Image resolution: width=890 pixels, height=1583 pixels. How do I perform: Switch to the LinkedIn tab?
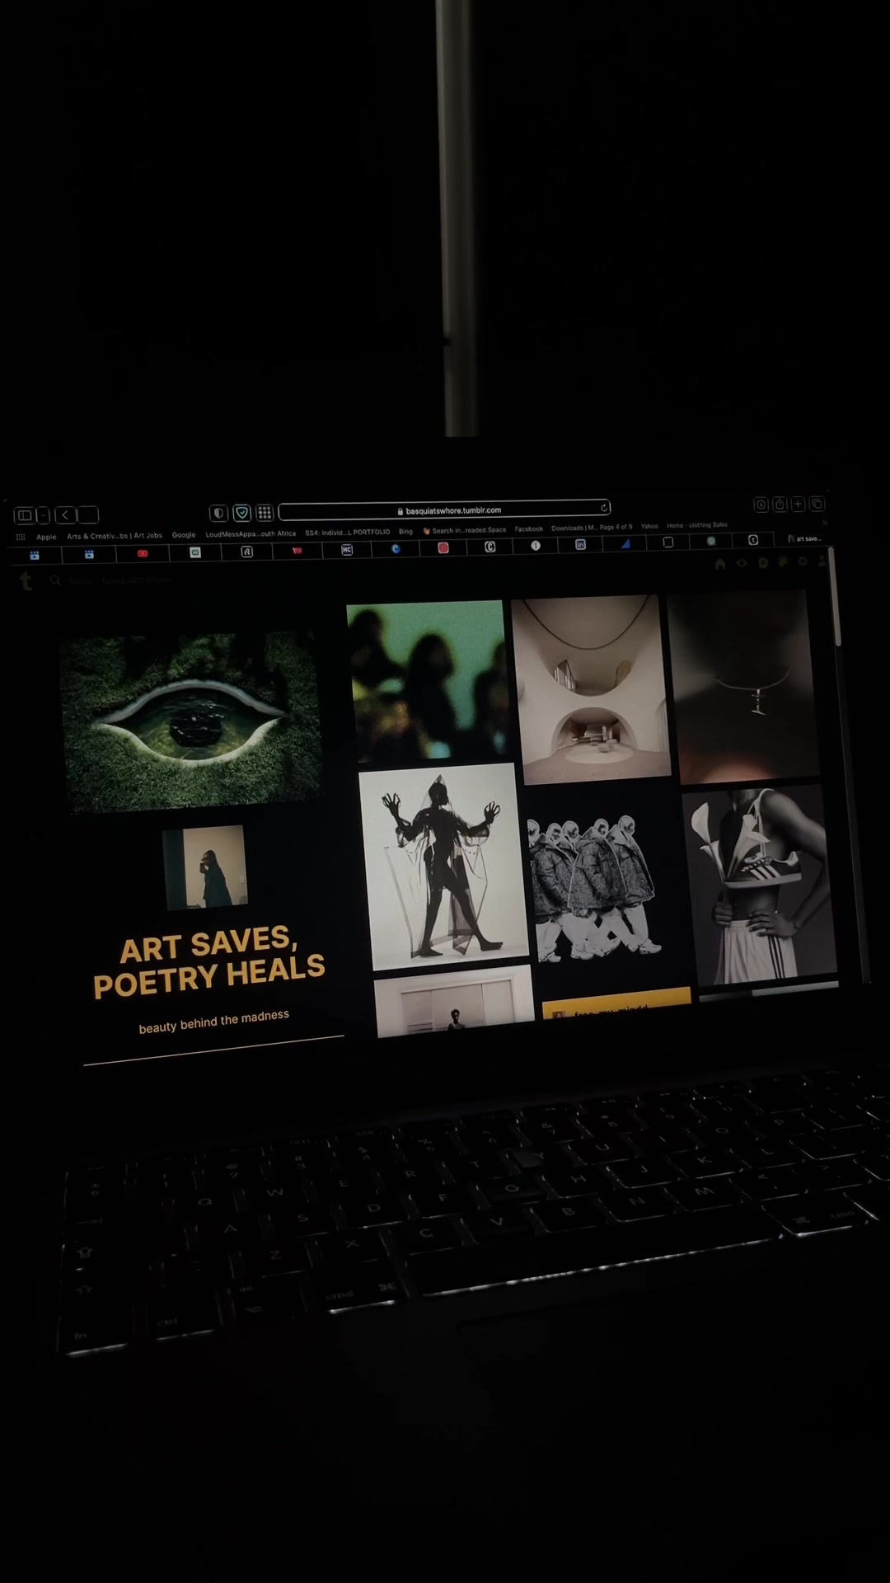coord(580,545)
